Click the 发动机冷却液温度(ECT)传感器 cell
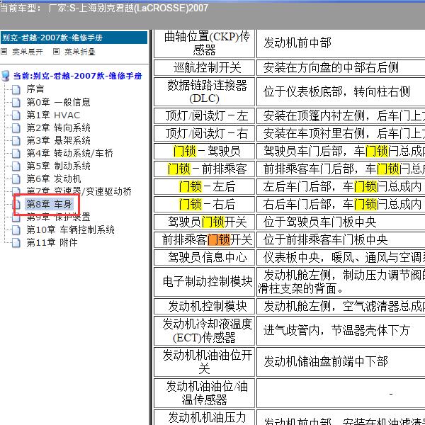 click(x=205, y=331)
